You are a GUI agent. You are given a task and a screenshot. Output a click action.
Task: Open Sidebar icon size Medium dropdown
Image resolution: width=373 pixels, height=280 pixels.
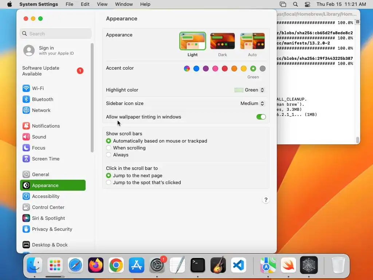tap(252, 103)
